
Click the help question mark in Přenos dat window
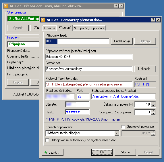116,6
